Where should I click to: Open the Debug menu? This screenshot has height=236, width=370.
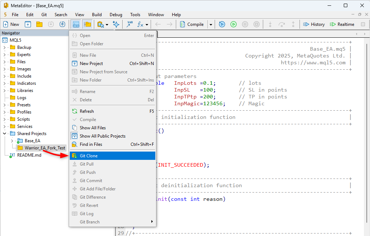pyautogui.click(x=116, y=15)
